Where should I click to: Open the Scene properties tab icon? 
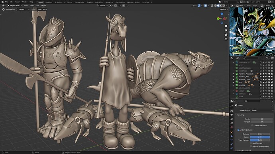(232, 123)
